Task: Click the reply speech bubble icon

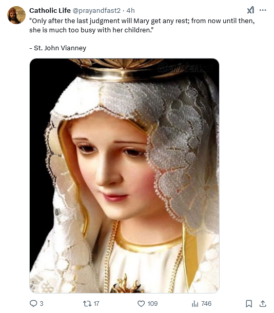Action: (33, 303)
